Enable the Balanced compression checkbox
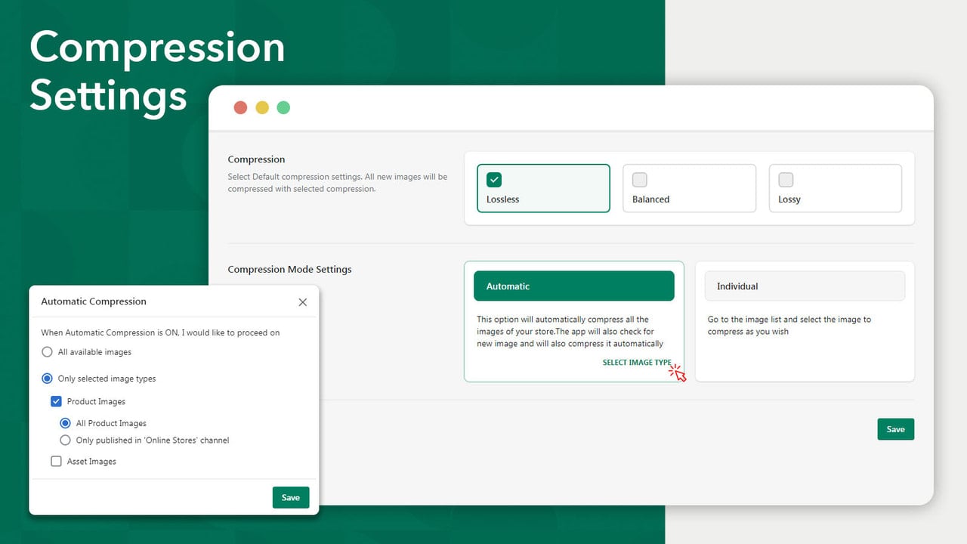Viewport: 967px width, 544px height. pyautogui.click(x=640, y=180)
